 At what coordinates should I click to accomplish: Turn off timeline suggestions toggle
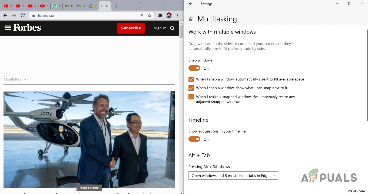194,139
